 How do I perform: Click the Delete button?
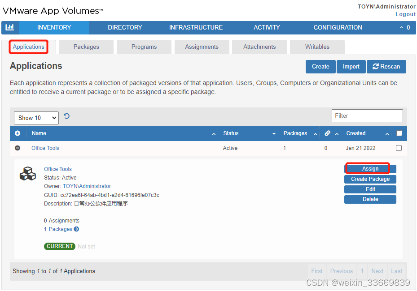pos(370,199)
